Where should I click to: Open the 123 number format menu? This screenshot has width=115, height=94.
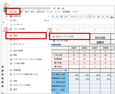tap(66, 17)
